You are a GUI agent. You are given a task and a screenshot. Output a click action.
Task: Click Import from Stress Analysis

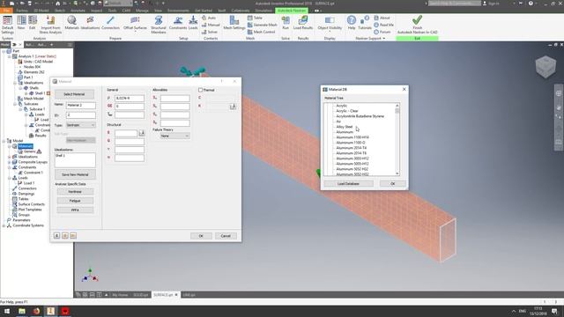point(51,25)
